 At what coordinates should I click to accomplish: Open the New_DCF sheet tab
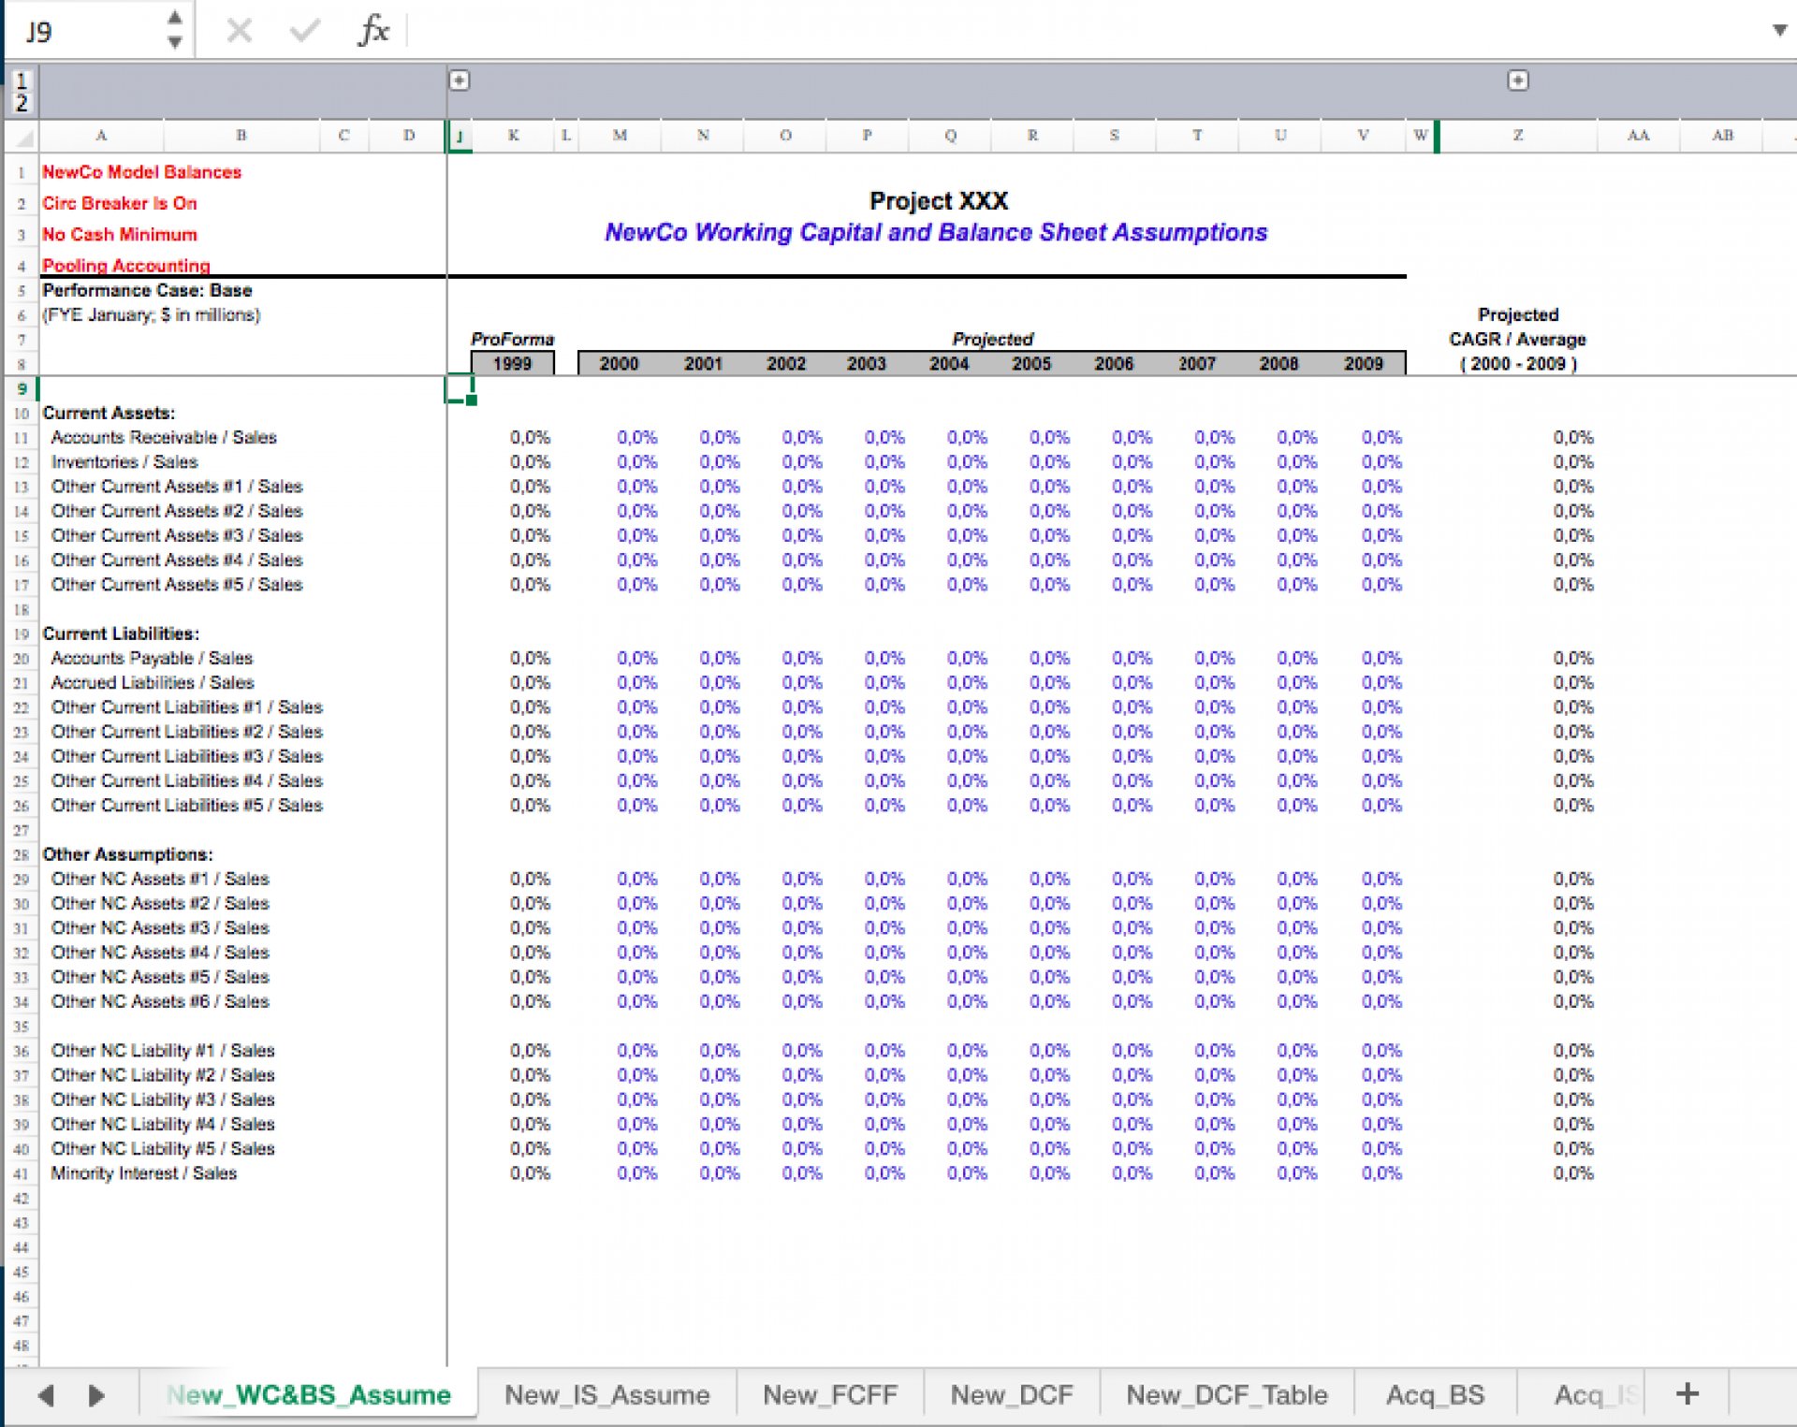tap(1011, 1394)
